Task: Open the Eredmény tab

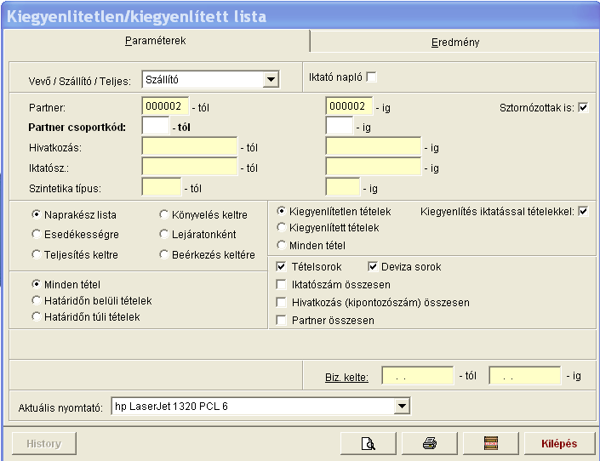Action: (x=455, y=42)
